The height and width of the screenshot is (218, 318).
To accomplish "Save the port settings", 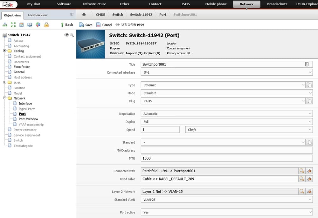I will pos(86,25).
